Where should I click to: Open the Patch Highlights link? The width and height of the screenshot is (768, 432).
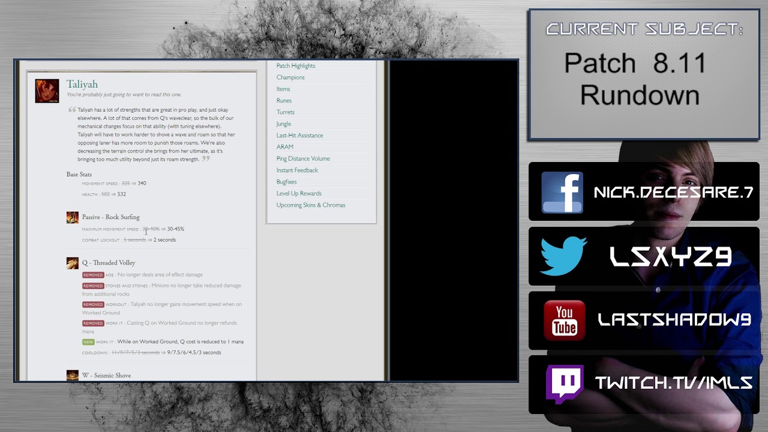click(296, 66)
